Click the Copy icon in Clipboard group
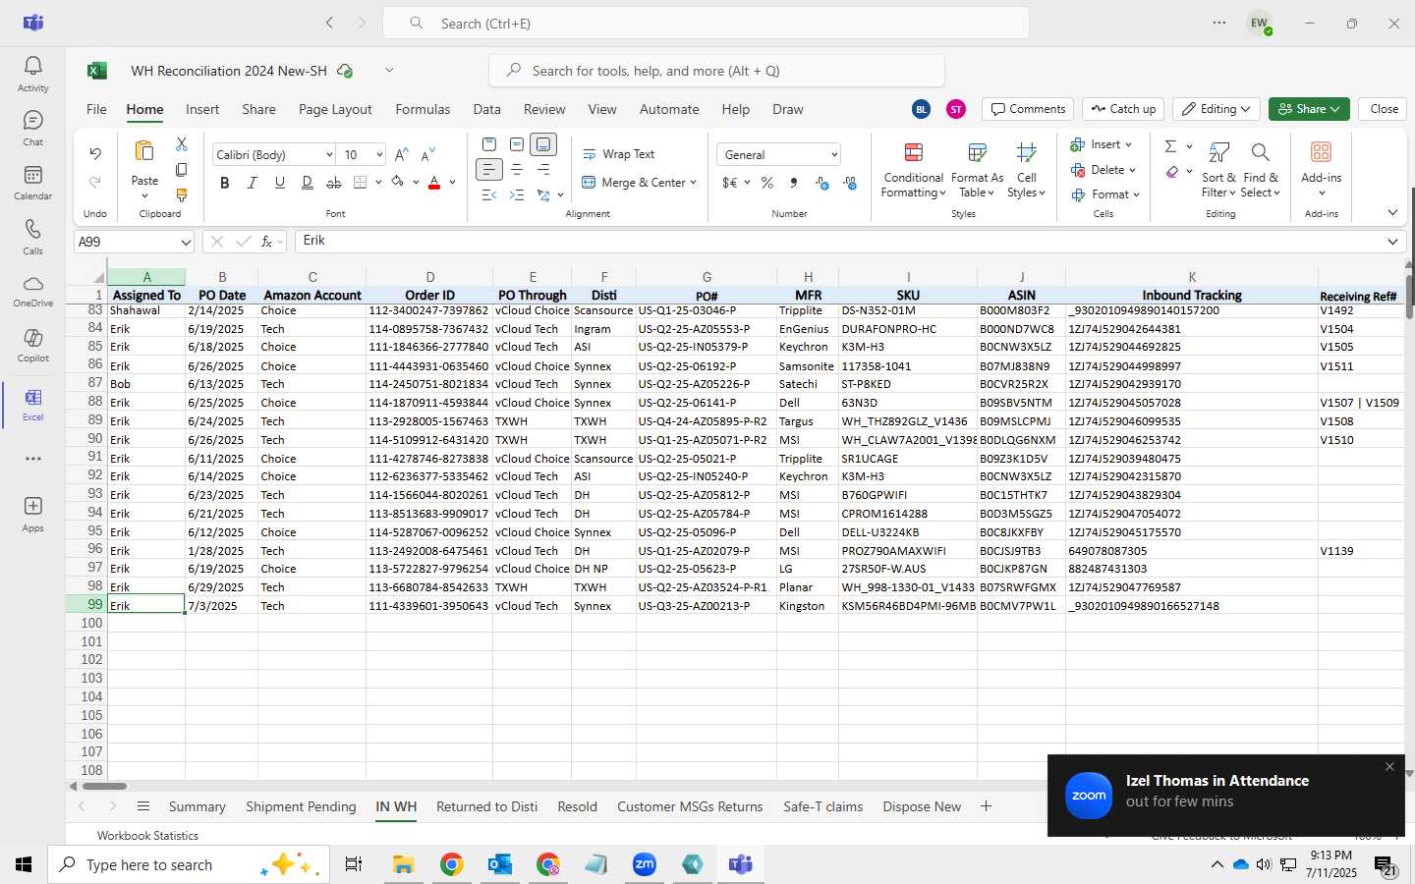The image size is (1415, 884). tap(182, 170)
